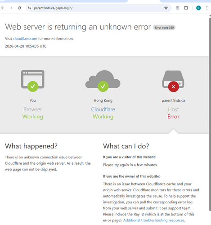211x225 pixels.
Task: Click the main heading about unknown error
Action: (x=78, y=27)
